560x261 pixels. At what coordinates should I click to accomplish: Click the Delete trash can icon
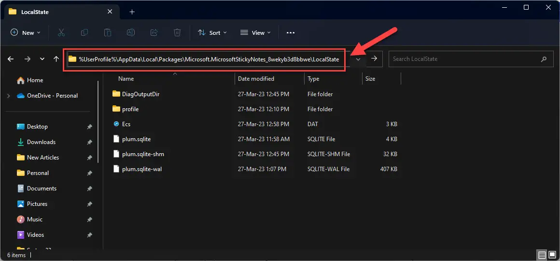(177, 32)
